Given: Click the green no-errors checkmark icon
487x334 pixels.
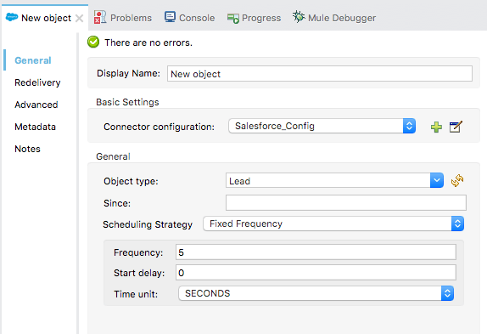Looking at the screenshot, I should coord(93,42).
